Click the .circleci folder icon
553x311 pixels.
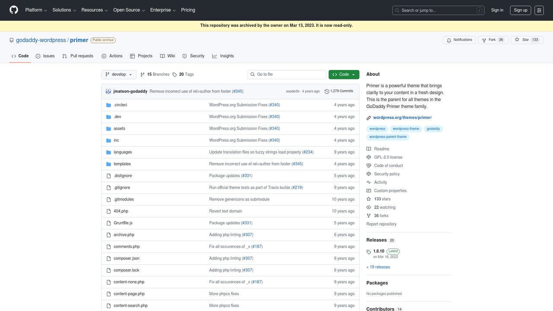click(x=108, y=105)
